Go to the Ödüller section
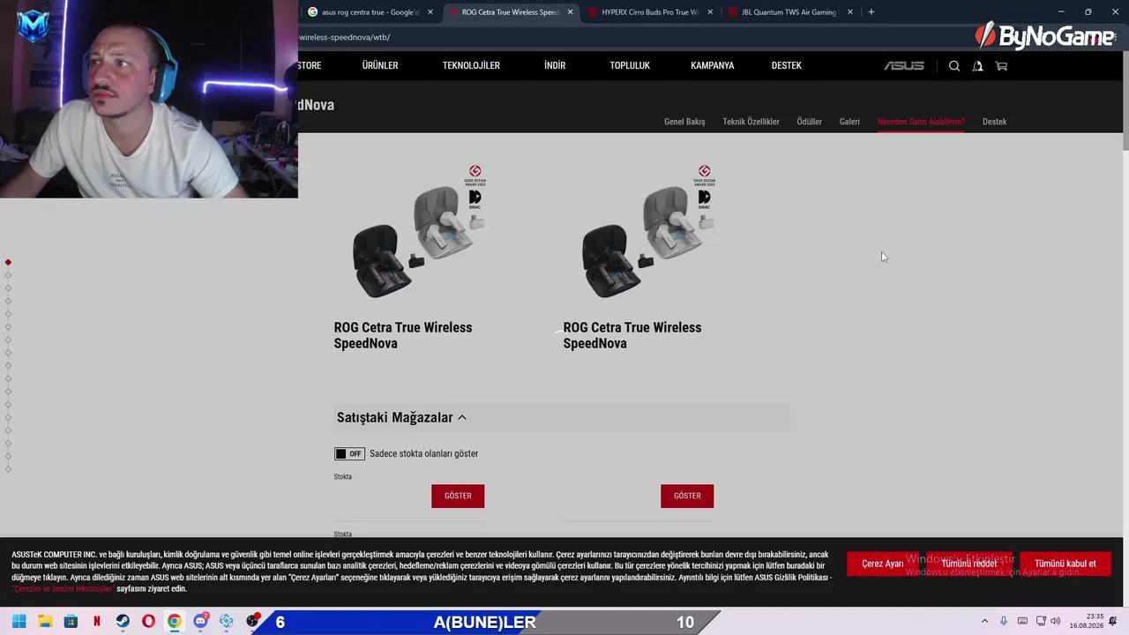 810,122
